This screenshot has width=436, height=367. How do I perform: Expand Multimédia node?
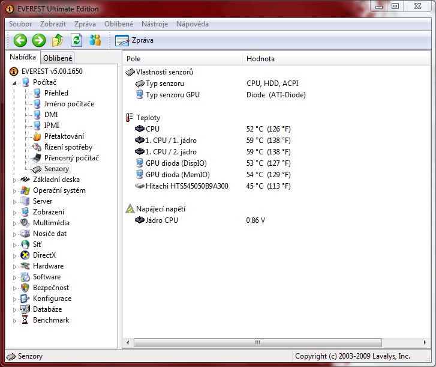(15, 223)
